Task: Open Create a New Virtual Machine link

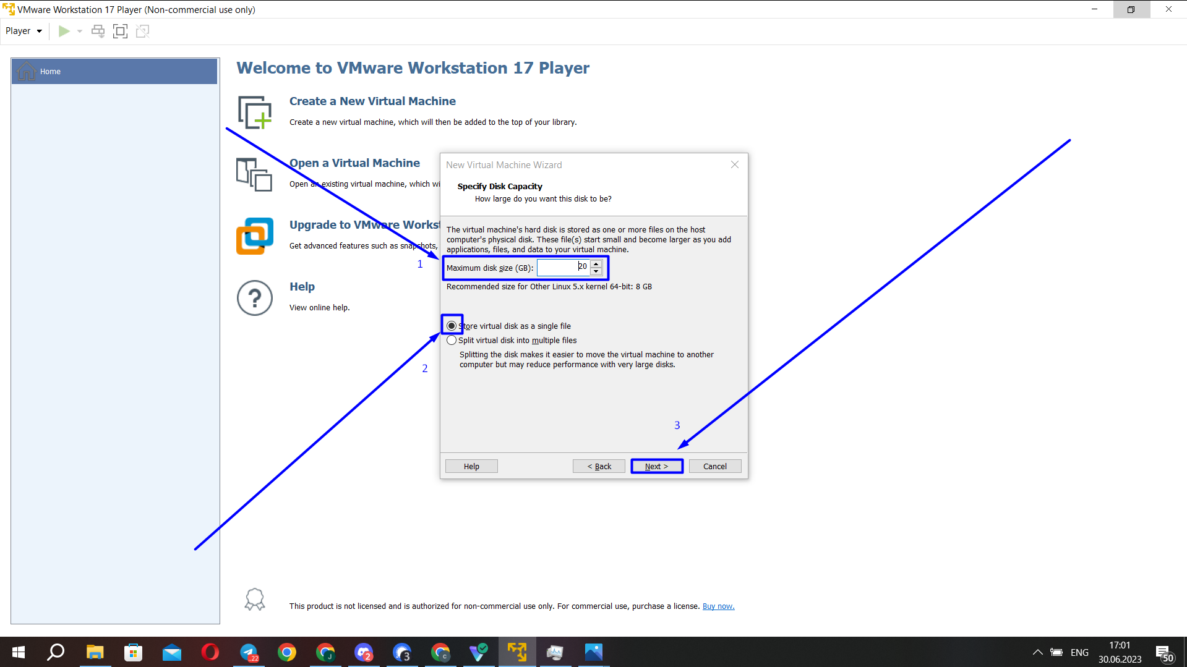Action: [x=372, y=101]
